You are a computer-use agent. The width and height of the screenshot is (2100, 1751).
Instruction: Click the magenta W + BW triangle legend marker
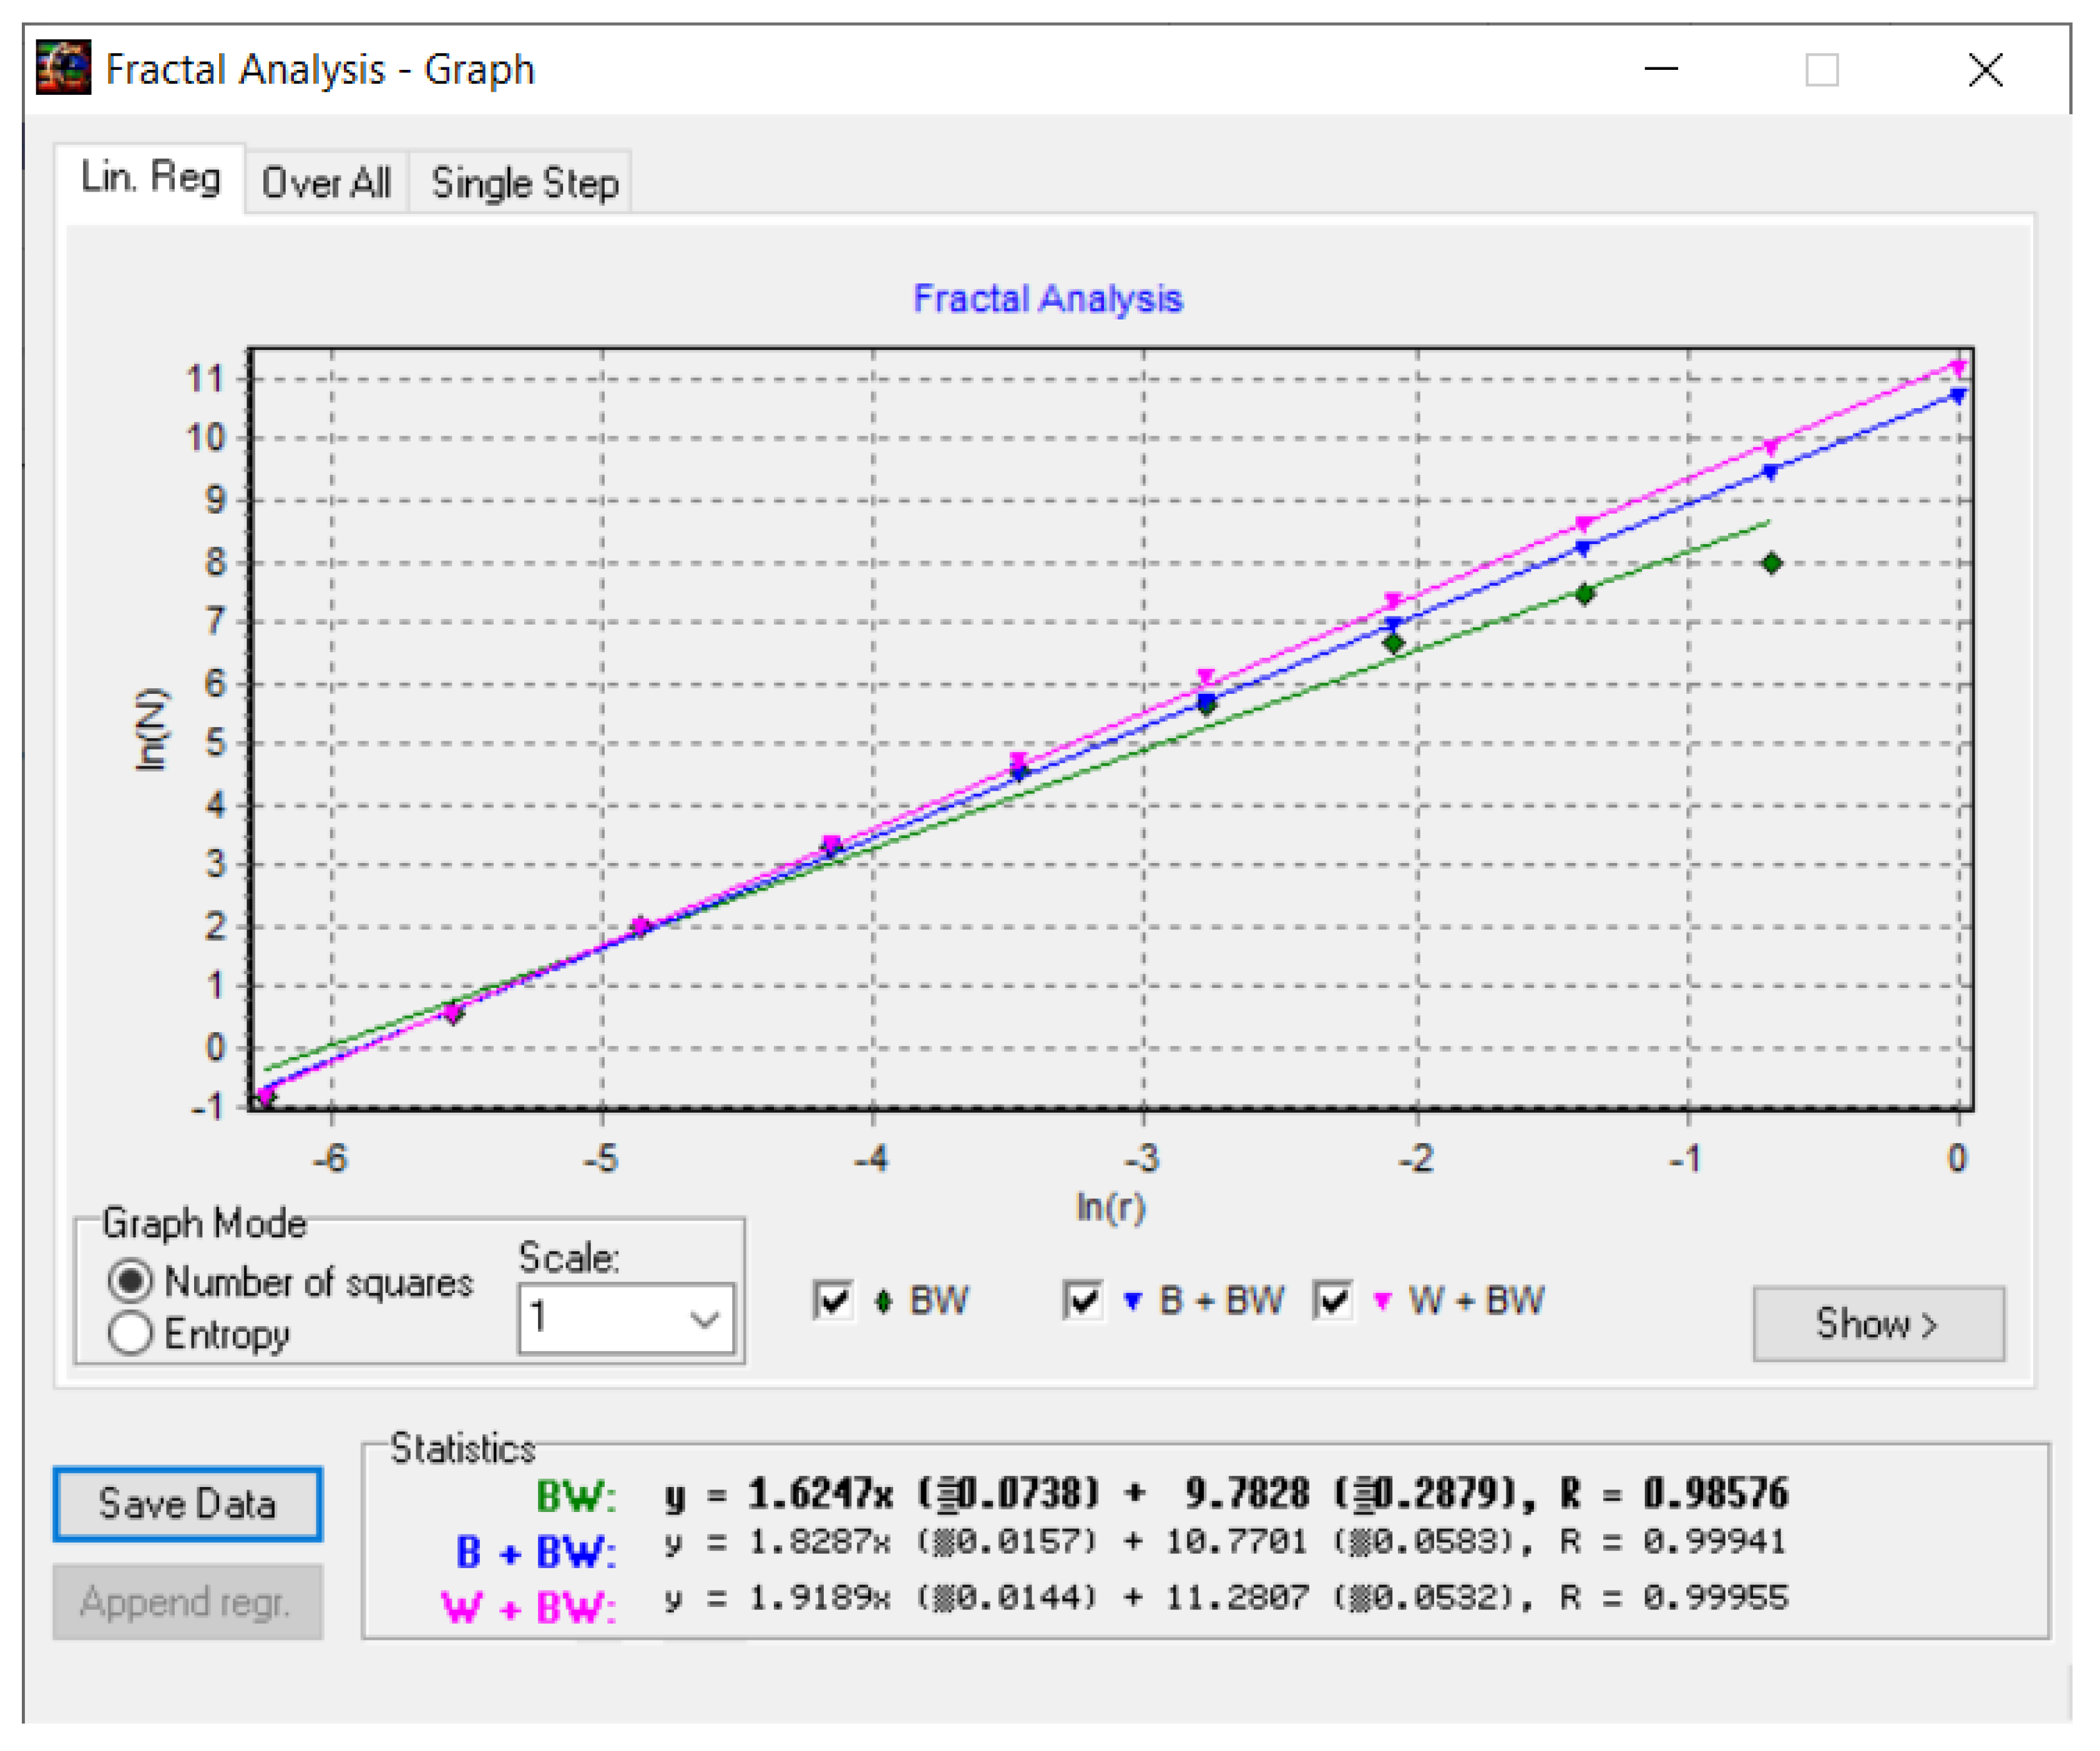[x=1382, y=1301]
